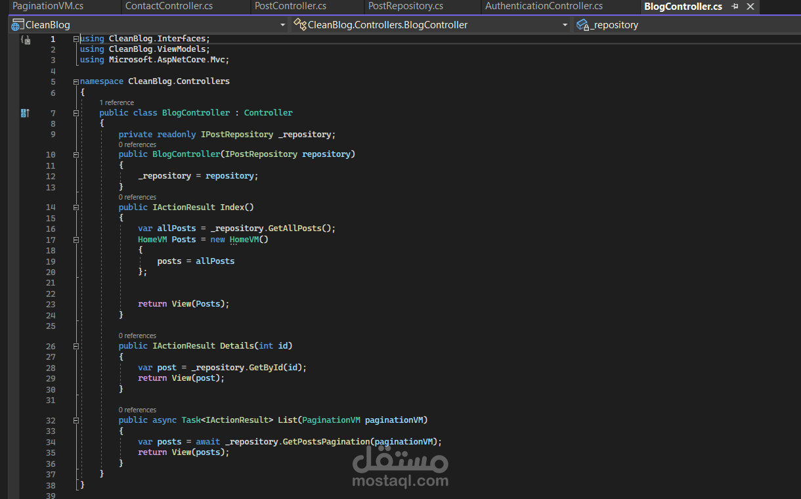The height and width of the screenshot is (499, 801).
Task: Click the 'Controller' base class name on line 7
Action: (268, 113)
